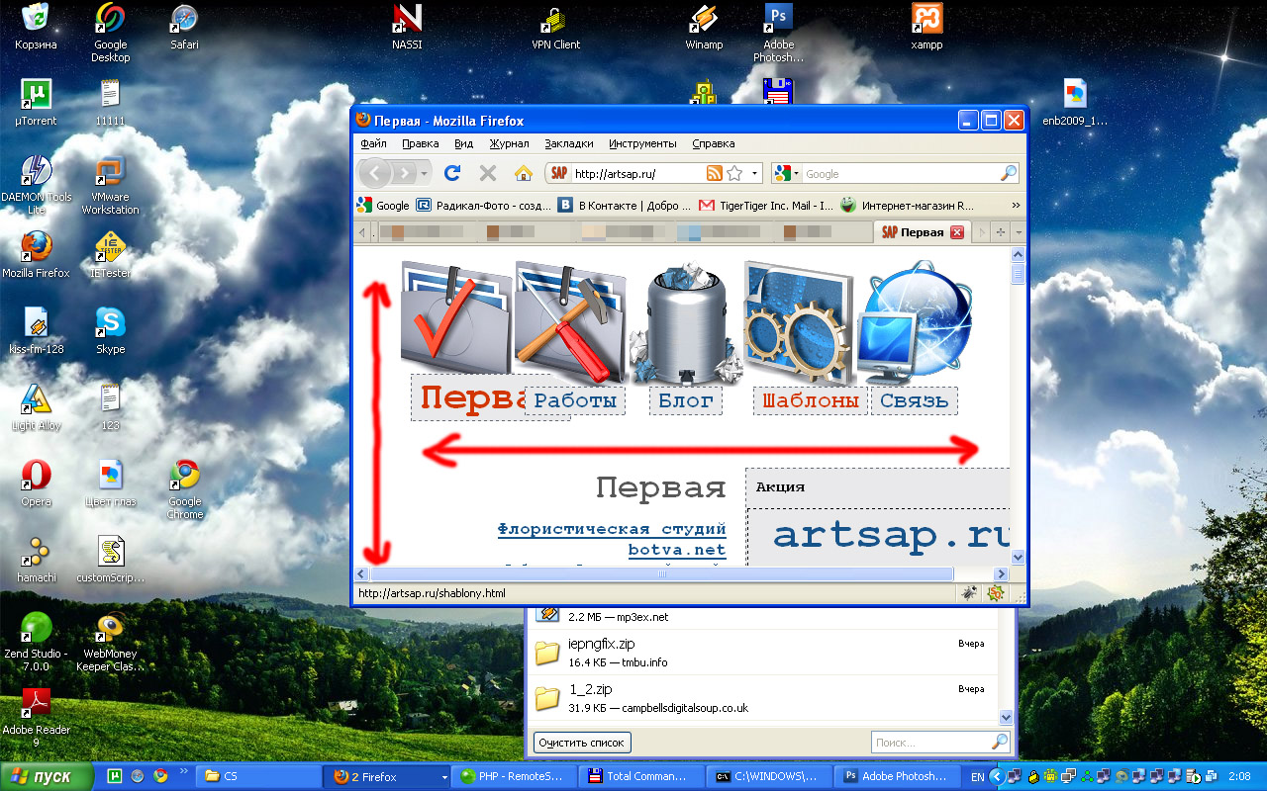Viewport: 1267px width, 791px height.
Task: Click the Шаблоны gears icon on webpage
Action: (798, 322)
